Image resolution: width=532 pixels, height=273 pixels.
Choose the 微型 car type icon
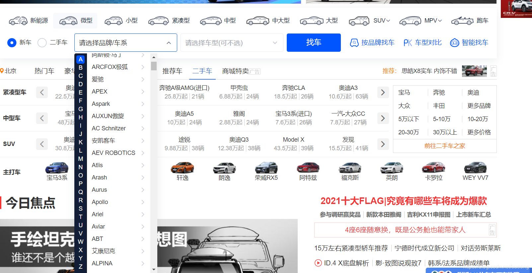[68, 21]
